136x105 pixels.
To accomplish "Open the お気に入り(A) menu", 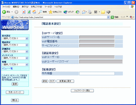I will coord(36,7).
